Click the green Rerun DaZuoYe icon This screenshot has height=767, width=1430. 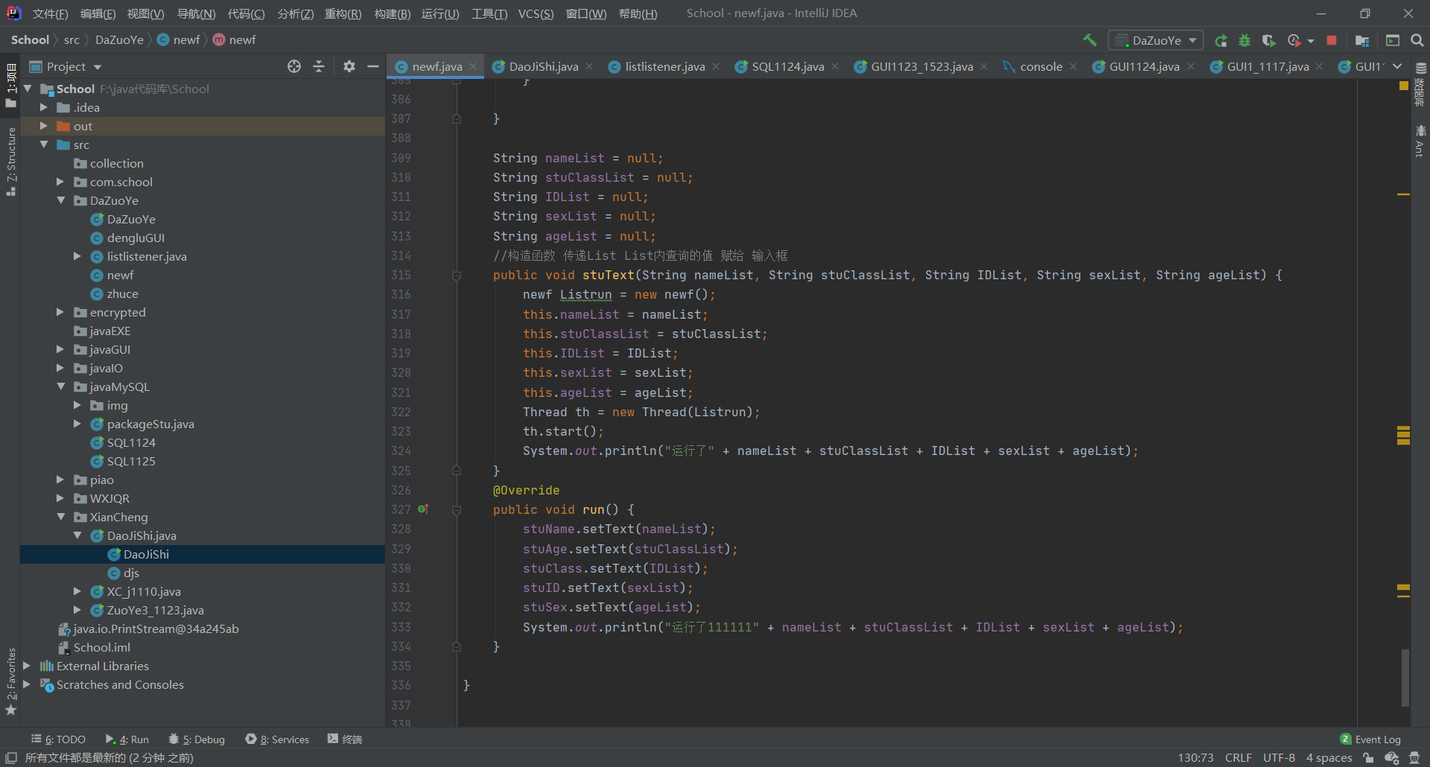[1221, 40]
